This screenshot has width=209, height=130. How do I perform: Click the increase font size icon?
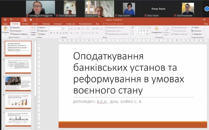72,29
